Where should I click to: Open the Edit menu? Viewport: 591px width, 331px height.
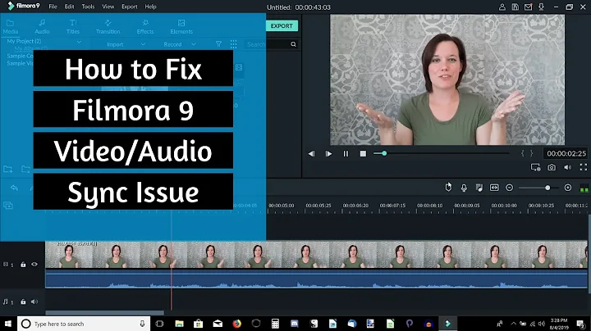69,7
